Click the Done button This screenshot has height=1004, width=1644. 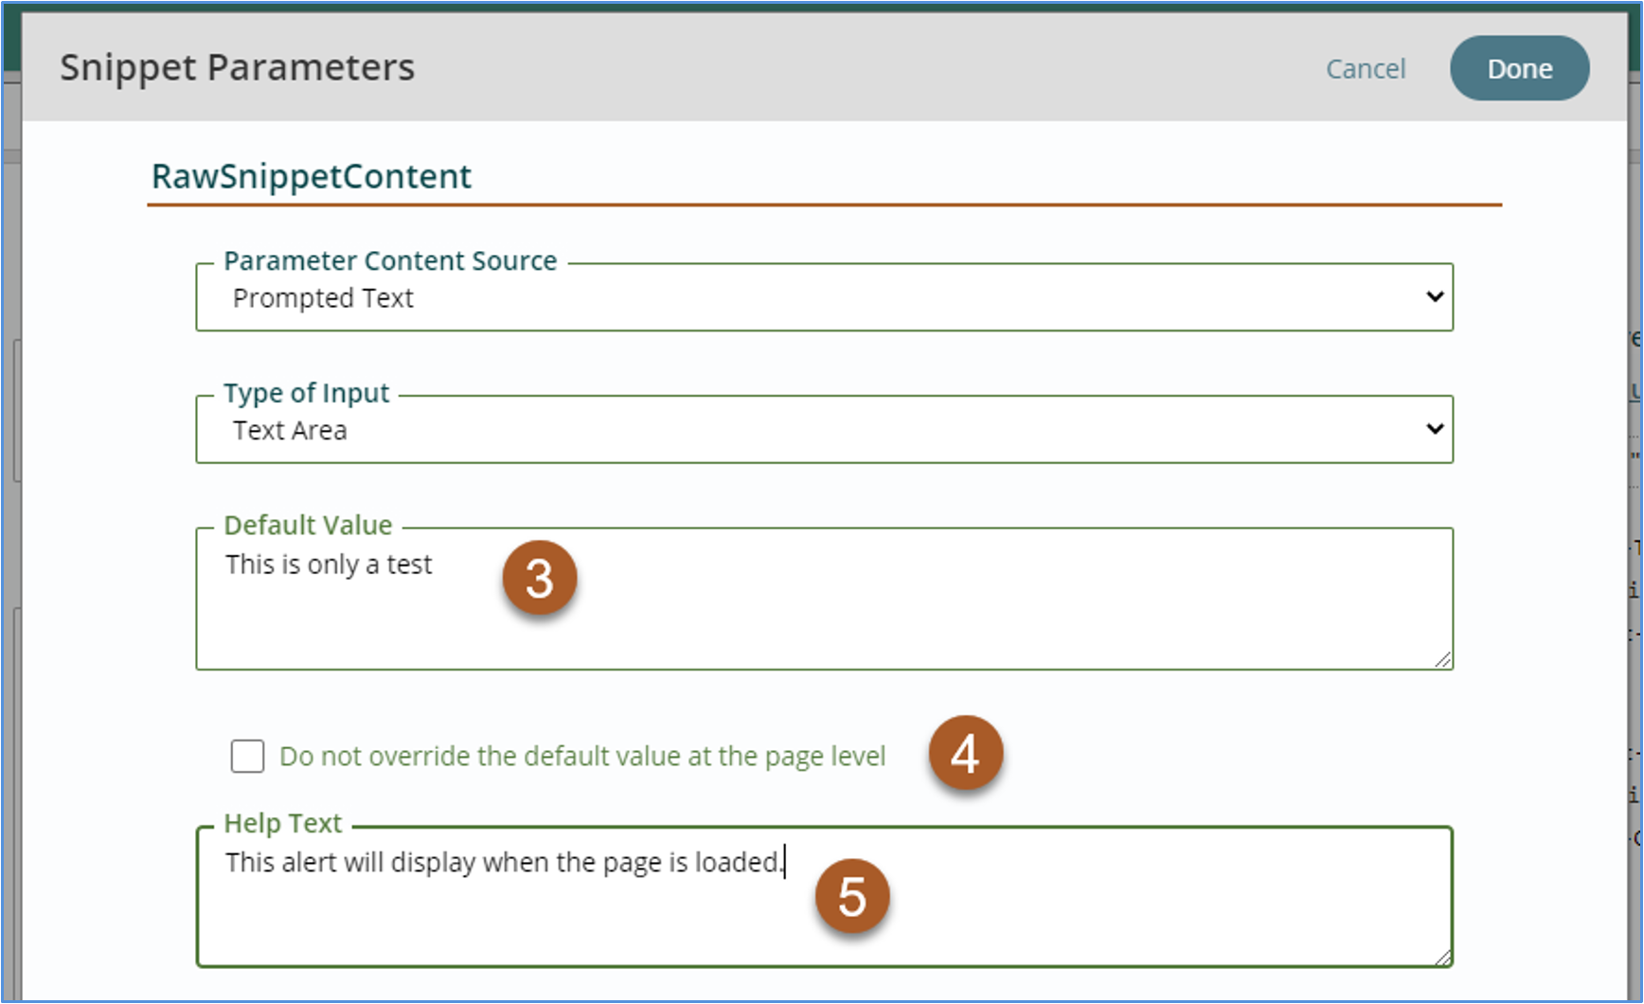(x=1519, y=68)
